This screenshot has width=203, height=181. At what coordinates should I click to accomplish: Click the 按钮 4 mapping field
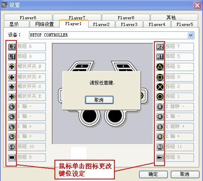pos(31,57)
